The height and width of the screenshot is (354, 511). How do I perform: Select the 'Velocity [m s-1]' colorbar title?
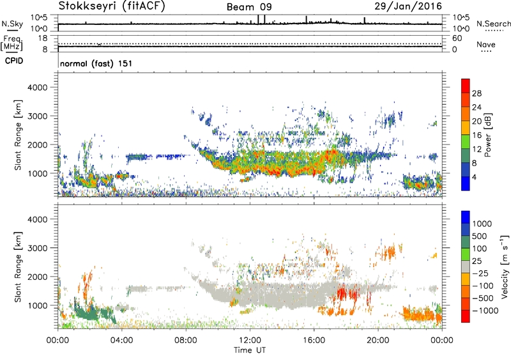(x=505, y=266)
